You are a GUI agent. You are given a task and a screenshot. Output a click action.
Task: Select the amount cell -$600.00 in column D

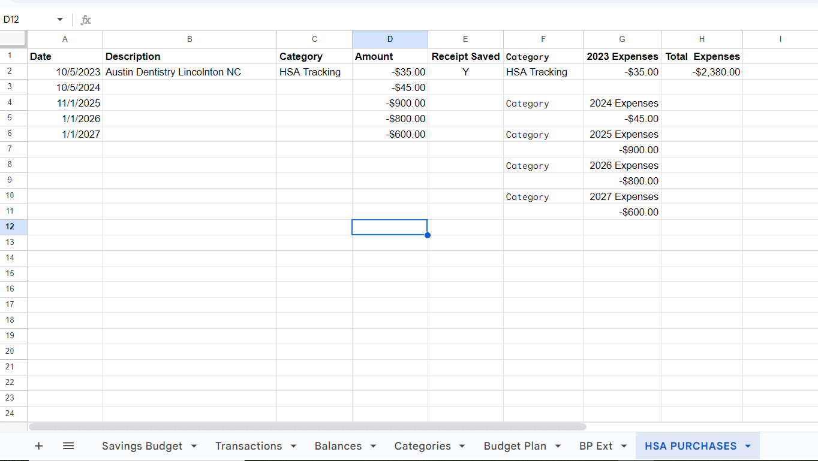tap(390, 134)
